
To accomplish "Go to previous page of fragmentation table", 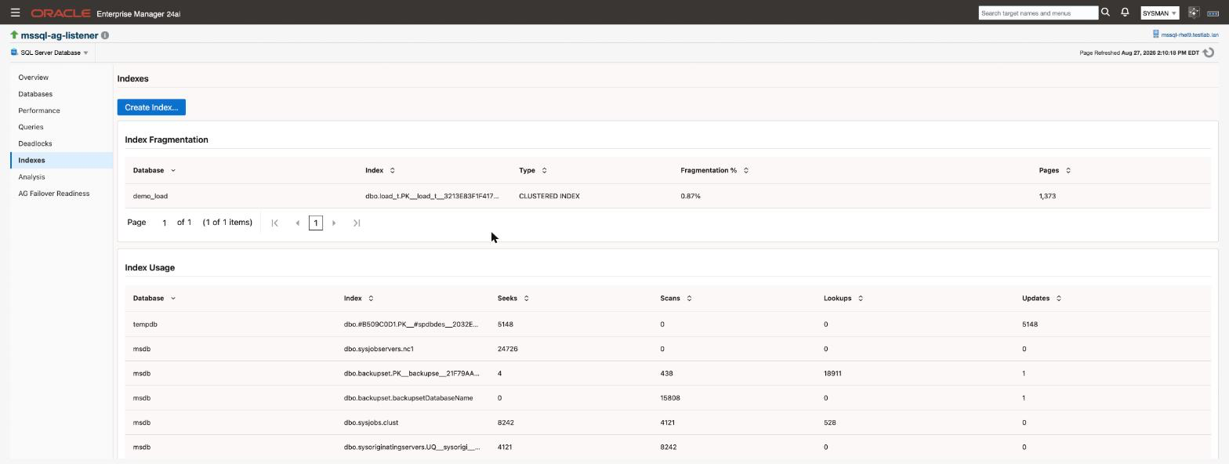I will click(297, 223).
